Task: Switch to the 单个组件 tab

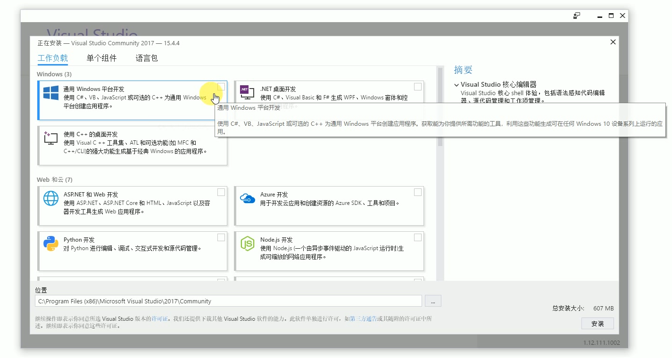Action: coord(101,58)
